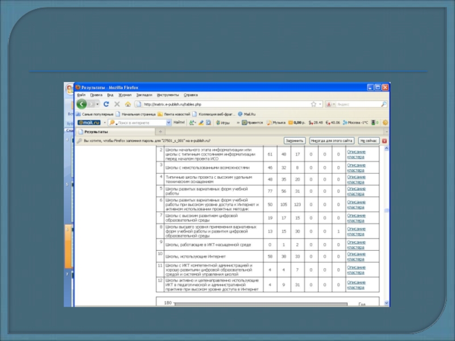Viewport: 455px width, 341px height.
Task: Click the vertical scrollbar thumb
Action: coord(386,210)
